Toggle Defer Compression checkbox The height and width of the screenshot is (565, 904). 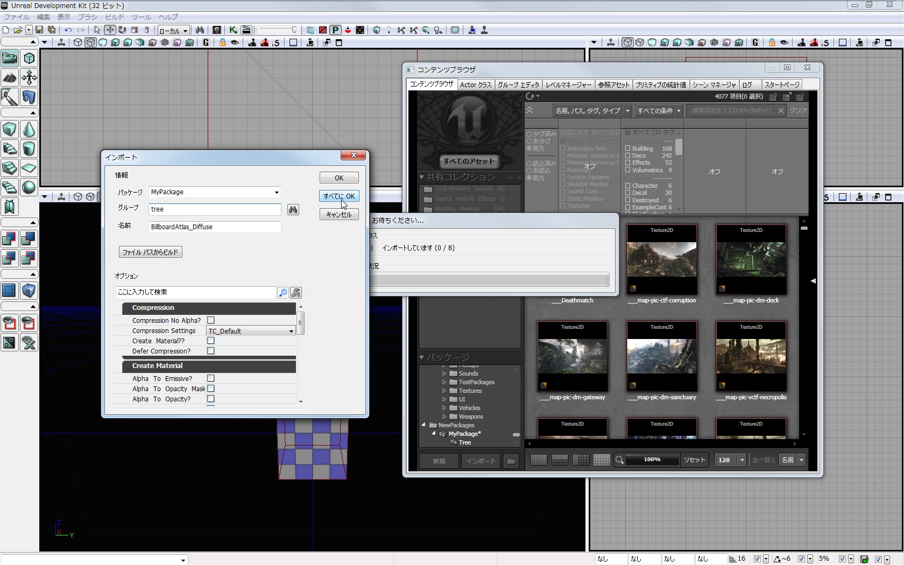point(211,351)
